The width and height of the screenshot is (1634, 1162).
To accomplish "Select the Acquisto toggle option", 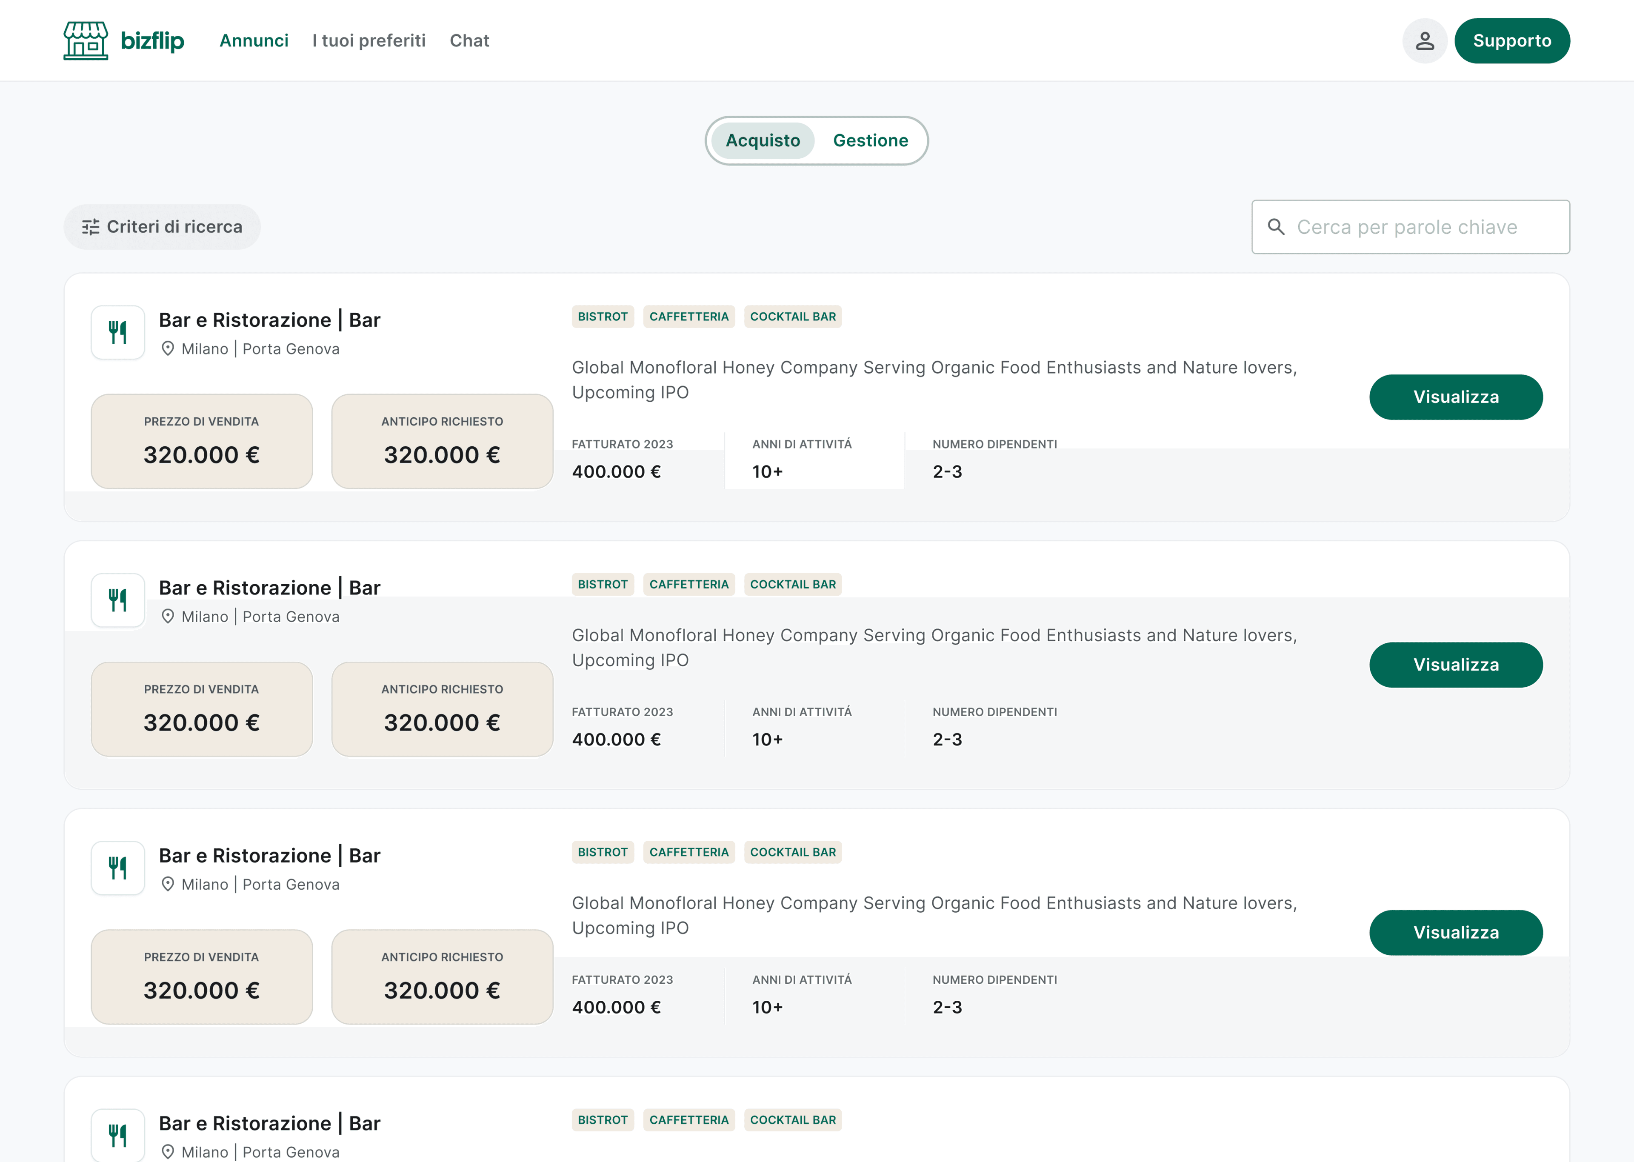I will [x=763, y=140].
